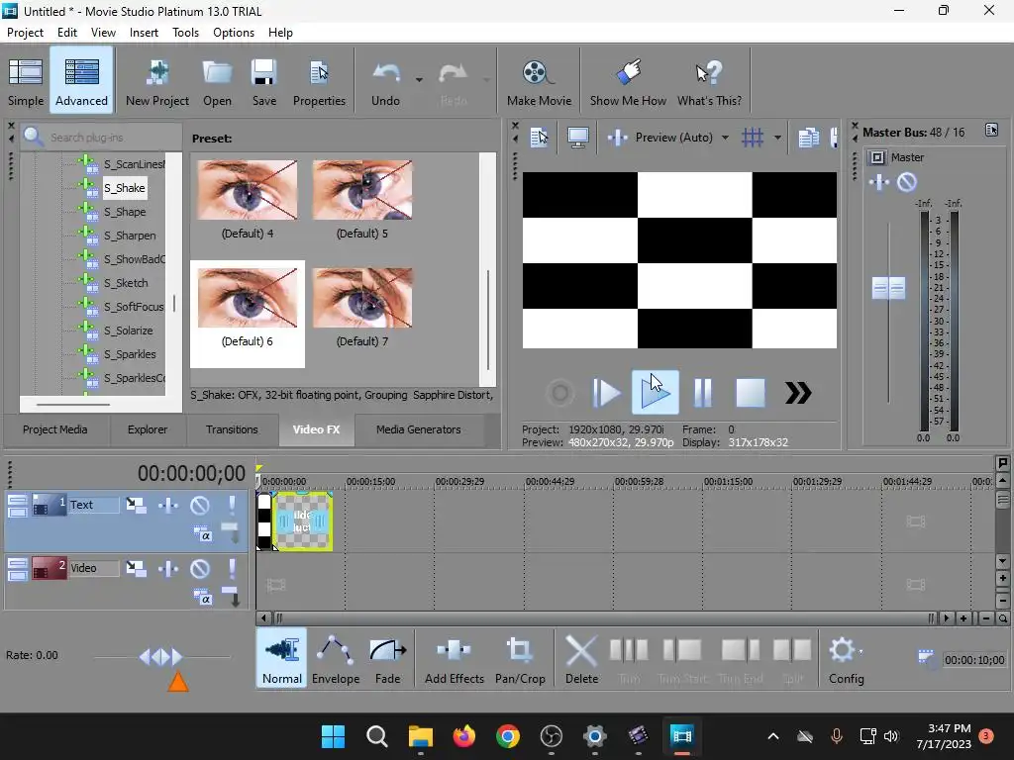The width and height of the screenshot is (1014, 760).
Task: Switch to Project Media tab
Action: tap(55, 429)
